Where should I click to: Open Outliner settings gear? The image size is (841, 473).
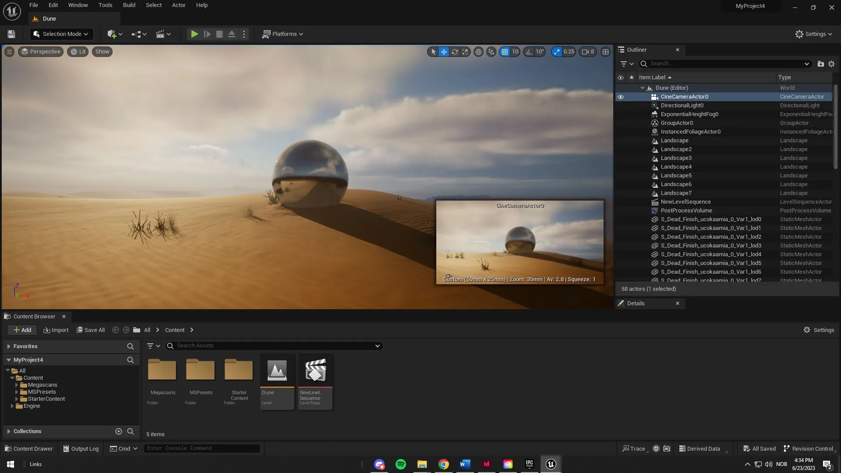tap(831, 64)
